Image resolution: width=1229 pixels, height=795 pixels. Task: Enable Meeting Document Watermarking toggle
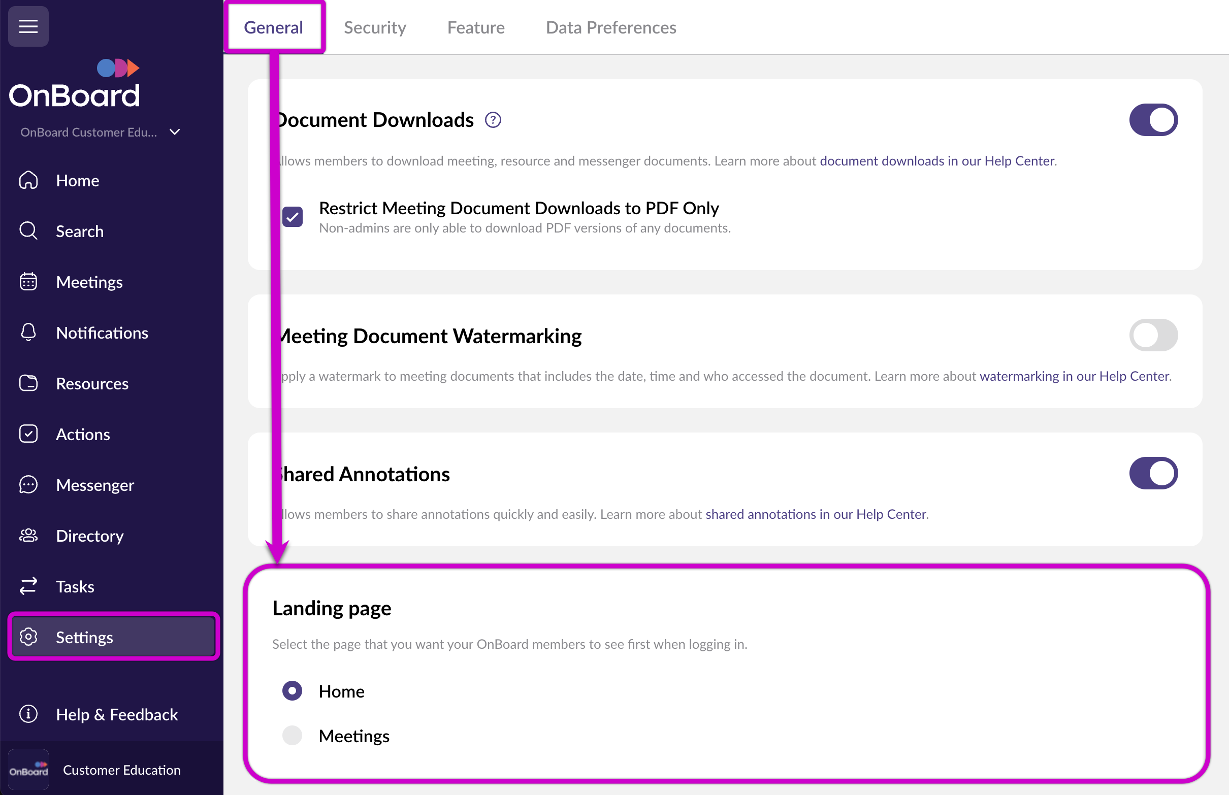click(x=1153, y=335)
